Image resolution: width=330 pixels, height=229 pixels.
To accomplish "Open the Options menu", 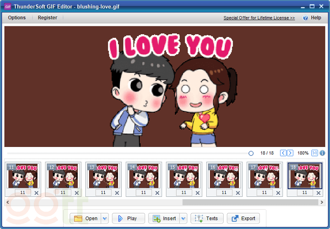I will [x=17, y=18].
